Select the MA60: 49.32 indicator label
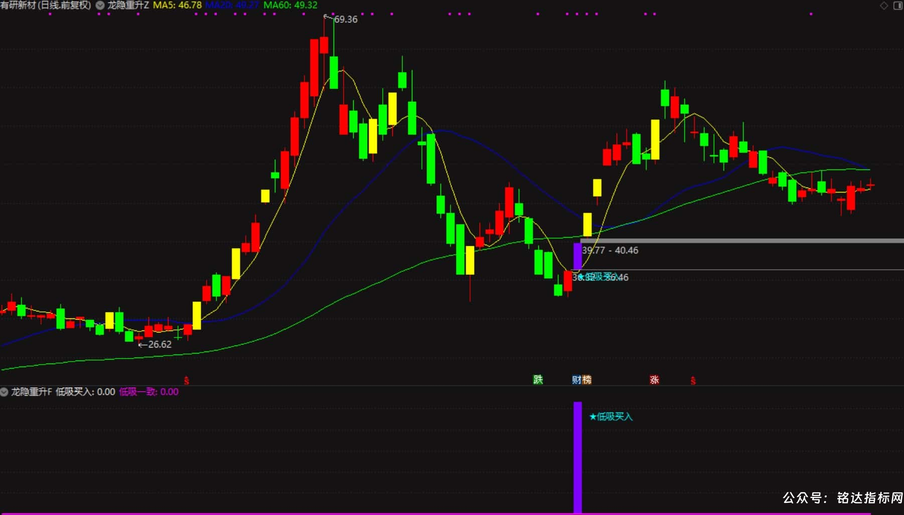Screen dimensions: 904x515 point(290,6)
